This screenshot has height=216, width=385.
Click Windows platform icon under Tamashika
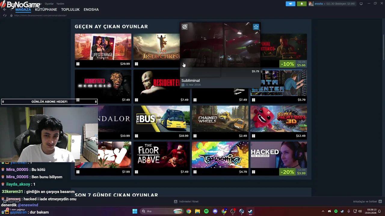point(195,172)
